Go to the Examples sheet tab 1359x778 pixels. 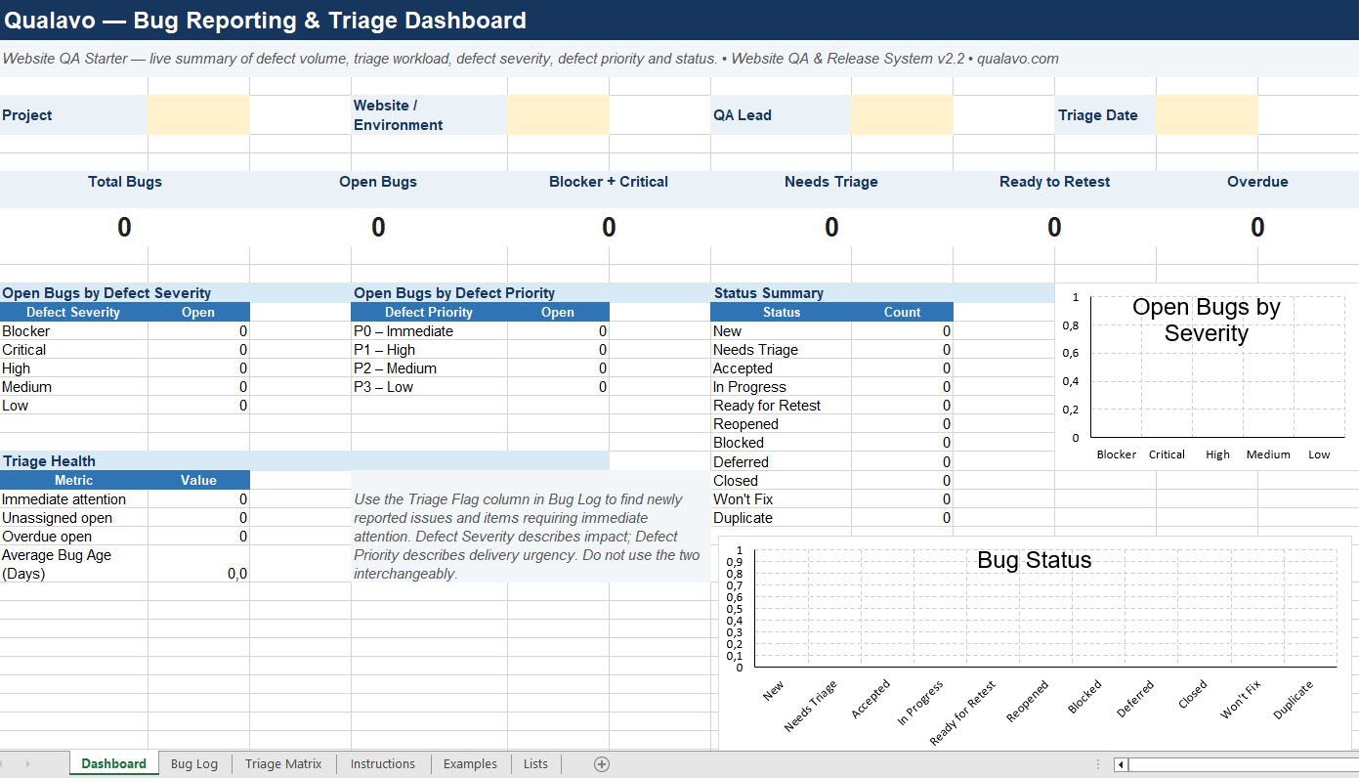click(x=470, y=764)
